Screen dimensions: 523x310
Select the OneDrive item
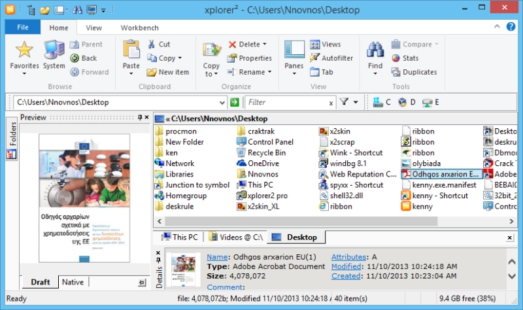pyautogui.click(x=258, y=164)
